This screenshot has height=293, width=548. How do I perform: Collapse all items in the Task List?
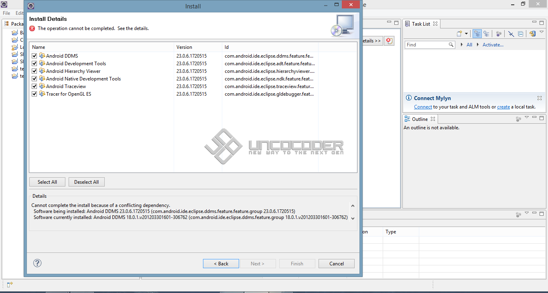pyautogui.click(x=520, y=34)
